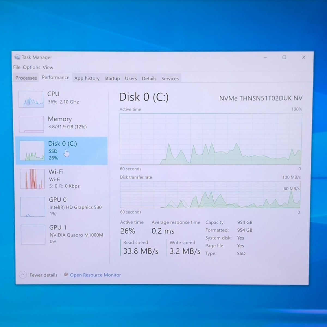Click the Task Manager title bar icon
This screenshot has height=327, width=327.
[17, 57]
